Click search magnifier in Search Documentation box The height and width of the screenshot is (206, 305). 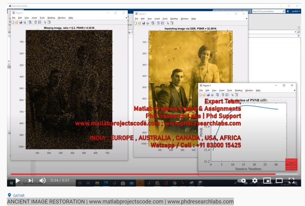pyautogui.click(x=284, y=11)
